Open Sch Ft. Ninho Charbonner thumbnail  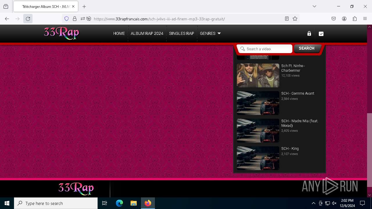click(x=258, y=75)
